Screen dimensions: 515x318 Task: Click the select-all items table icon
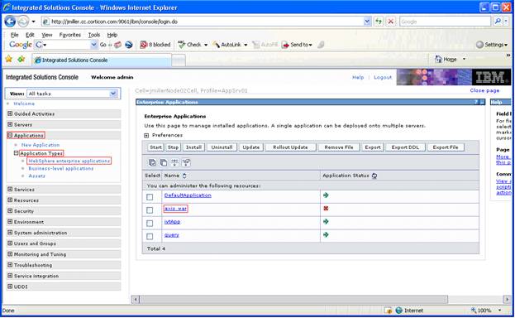pyautogui.click(x=152, y=162)
